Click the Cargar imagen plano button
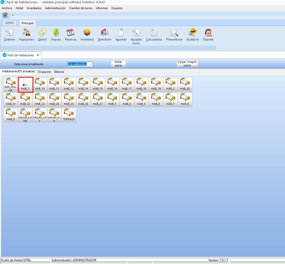 187,64
